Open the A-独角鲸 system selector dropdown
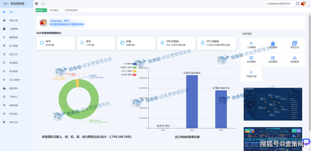Screen dimensions: 311x151 pos(279,4)
